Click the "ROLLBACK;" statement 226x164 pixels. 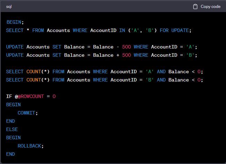(31, 146)
